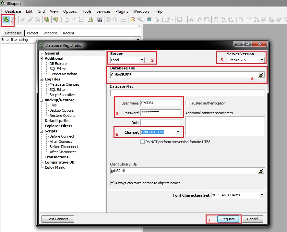The width and height of the screenshot is (287, 232).
Task: Click the Test Connect button
Action: [x=57, y=219]
